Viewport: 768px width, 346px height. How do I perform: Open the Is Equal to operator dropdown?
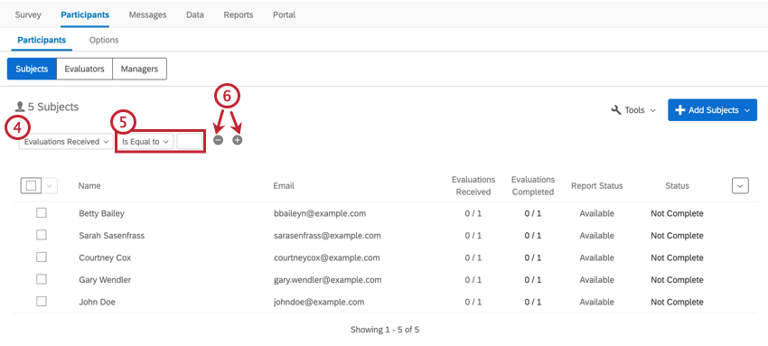(x=145, y=142)
